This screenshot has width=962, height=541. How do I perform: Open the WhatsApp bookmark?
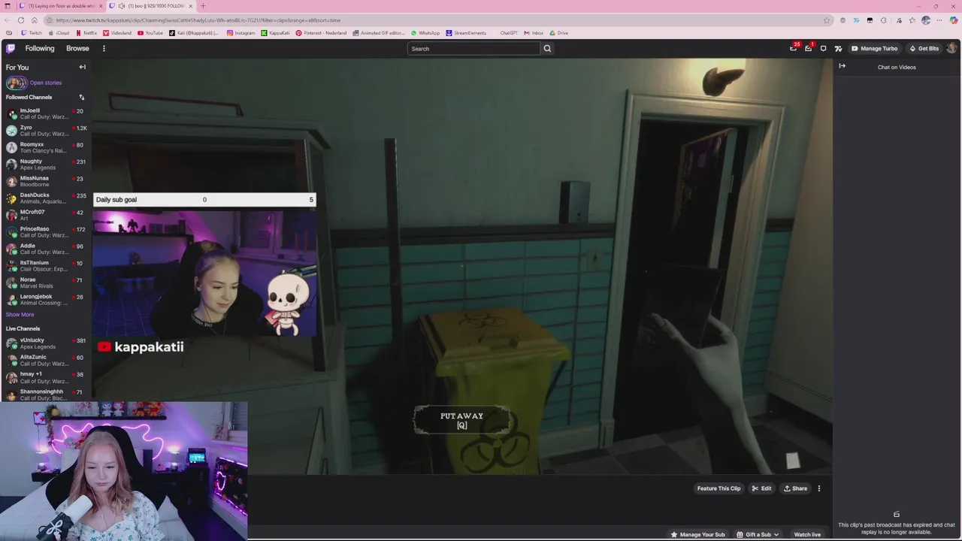click(x=425, y=33)
